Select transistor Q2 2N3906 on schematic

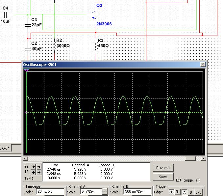click(94, 15)
